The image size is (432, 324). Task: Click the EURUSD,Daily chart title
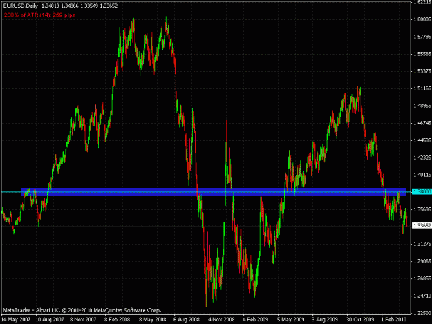click(x=21, y=6)
